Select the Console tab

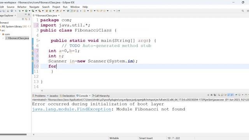coord(82,96)
